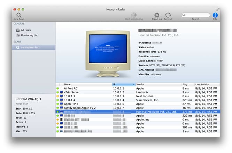Viewport: 232px width, 153px height.
Task: Enter full screen using the top-right arrows
Action: [218, 9]
